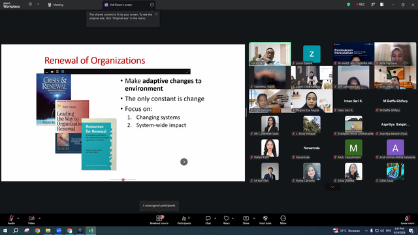Viewport: 418px width, 235px height.
Task: Open the More menu
Action: pyautogui.click(x=283, y=220)
